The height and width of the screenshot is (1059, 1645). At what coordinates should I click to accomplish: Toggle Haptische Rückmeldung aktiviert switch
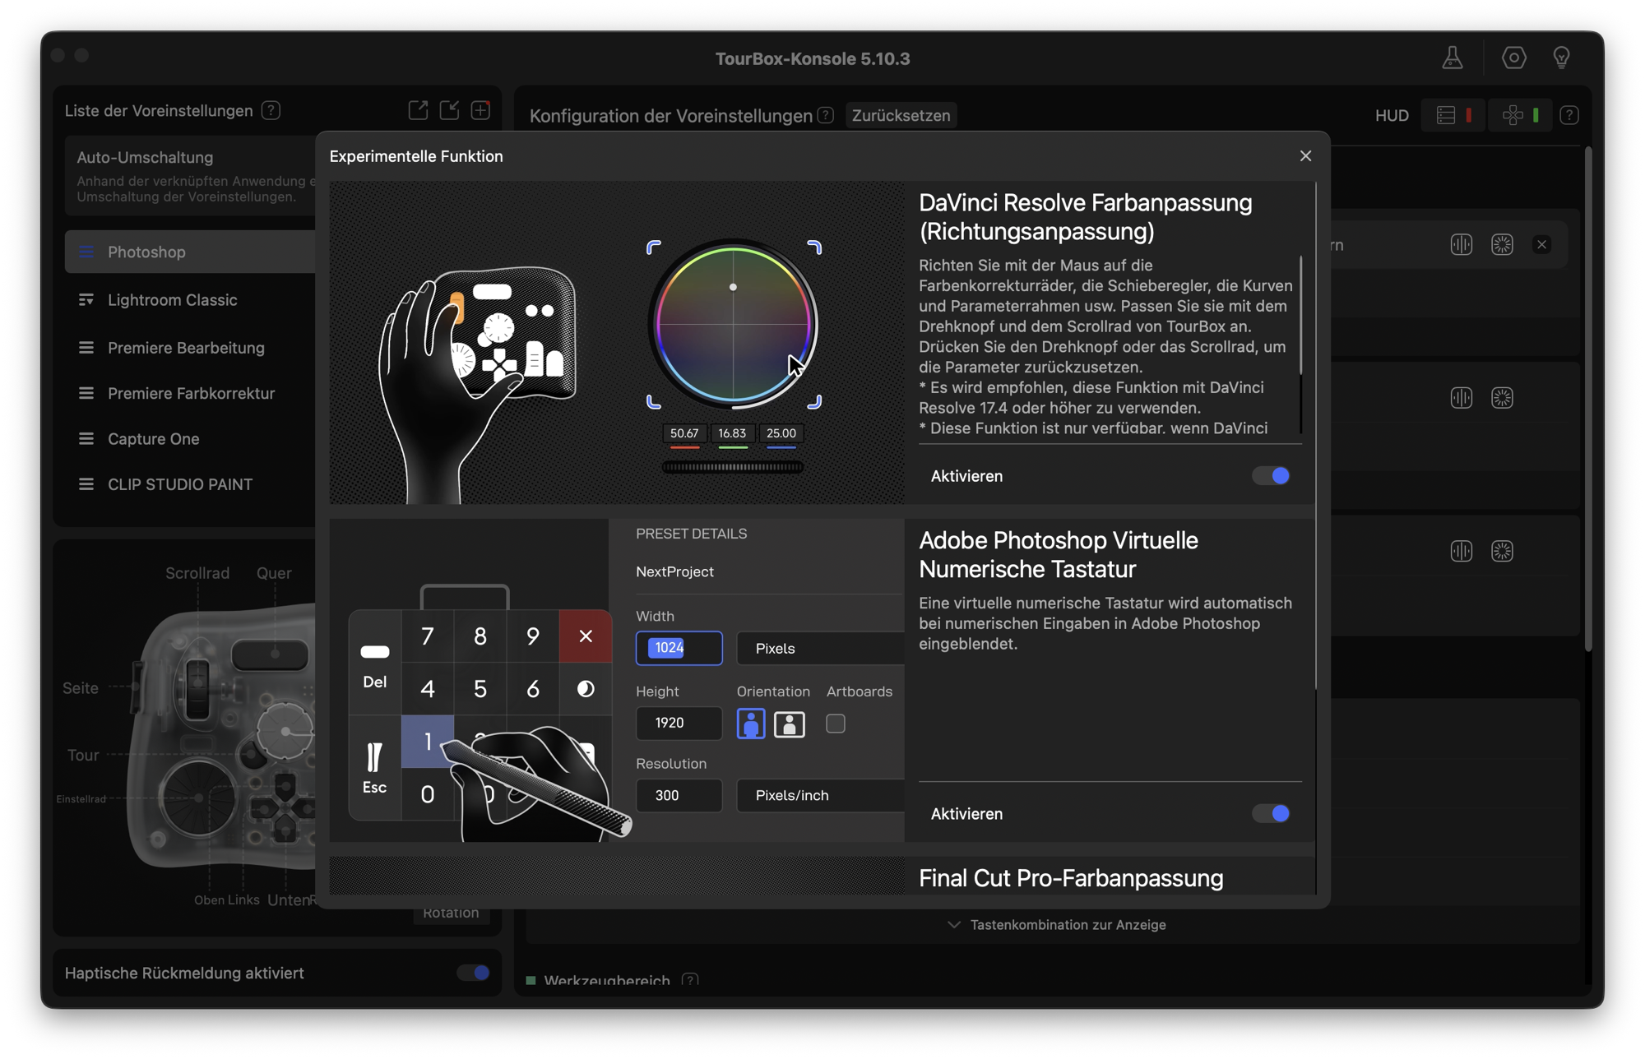point(473,973)
